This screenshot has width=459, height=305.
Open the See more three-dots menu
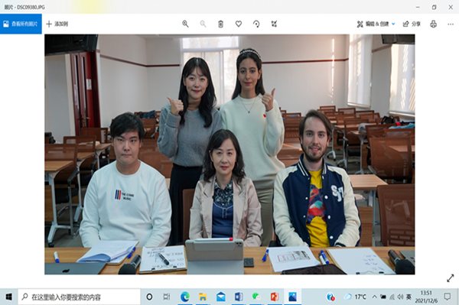click(x=451, y=24)
